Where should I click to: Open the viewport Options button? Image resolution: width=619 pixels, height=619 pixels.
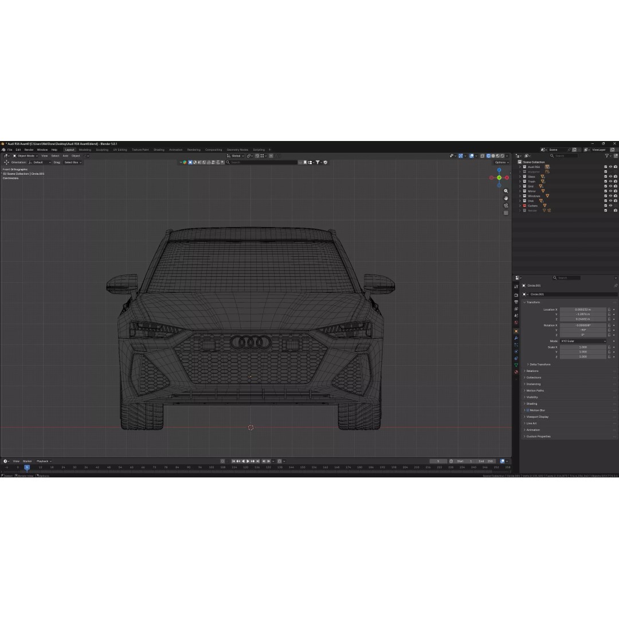(x=502, y=162)
